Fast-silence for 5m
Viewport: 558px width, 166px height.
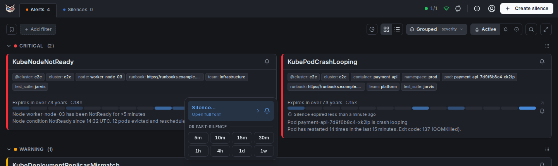(x=198, y=138)
